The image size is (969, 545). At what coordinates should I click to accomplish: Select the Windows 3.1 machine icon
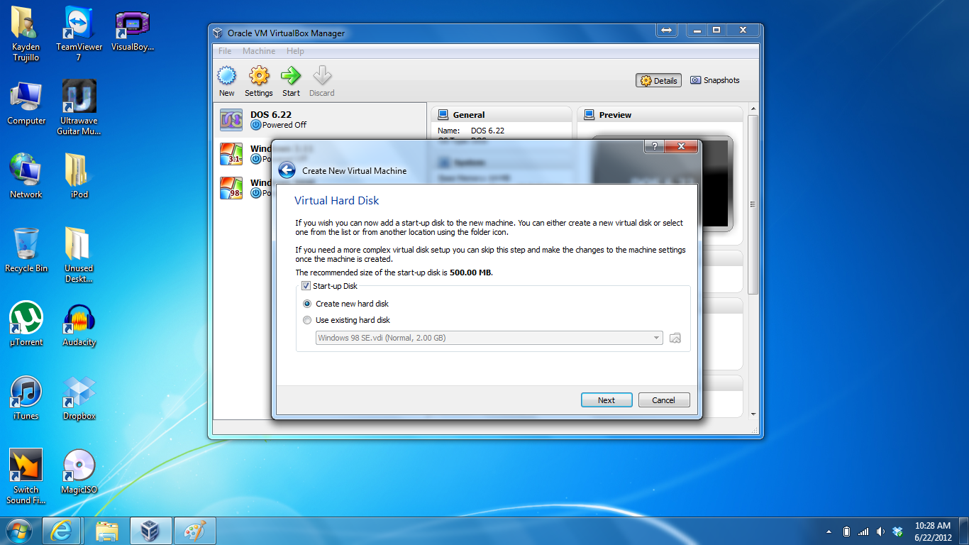(x=231, y=153)
